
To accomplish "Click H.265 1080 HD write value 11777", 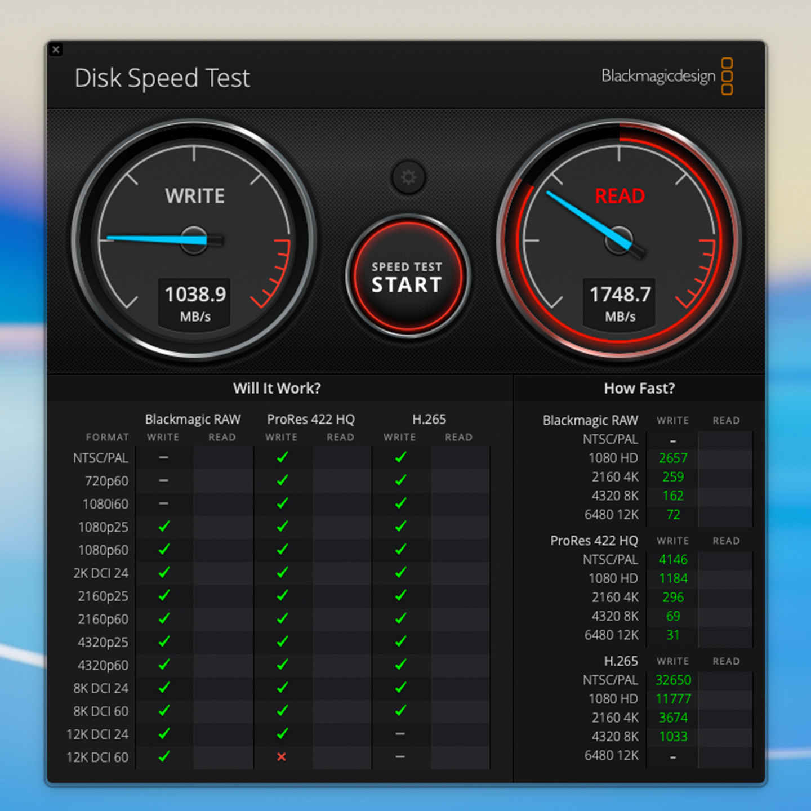I will click(673, 699).
